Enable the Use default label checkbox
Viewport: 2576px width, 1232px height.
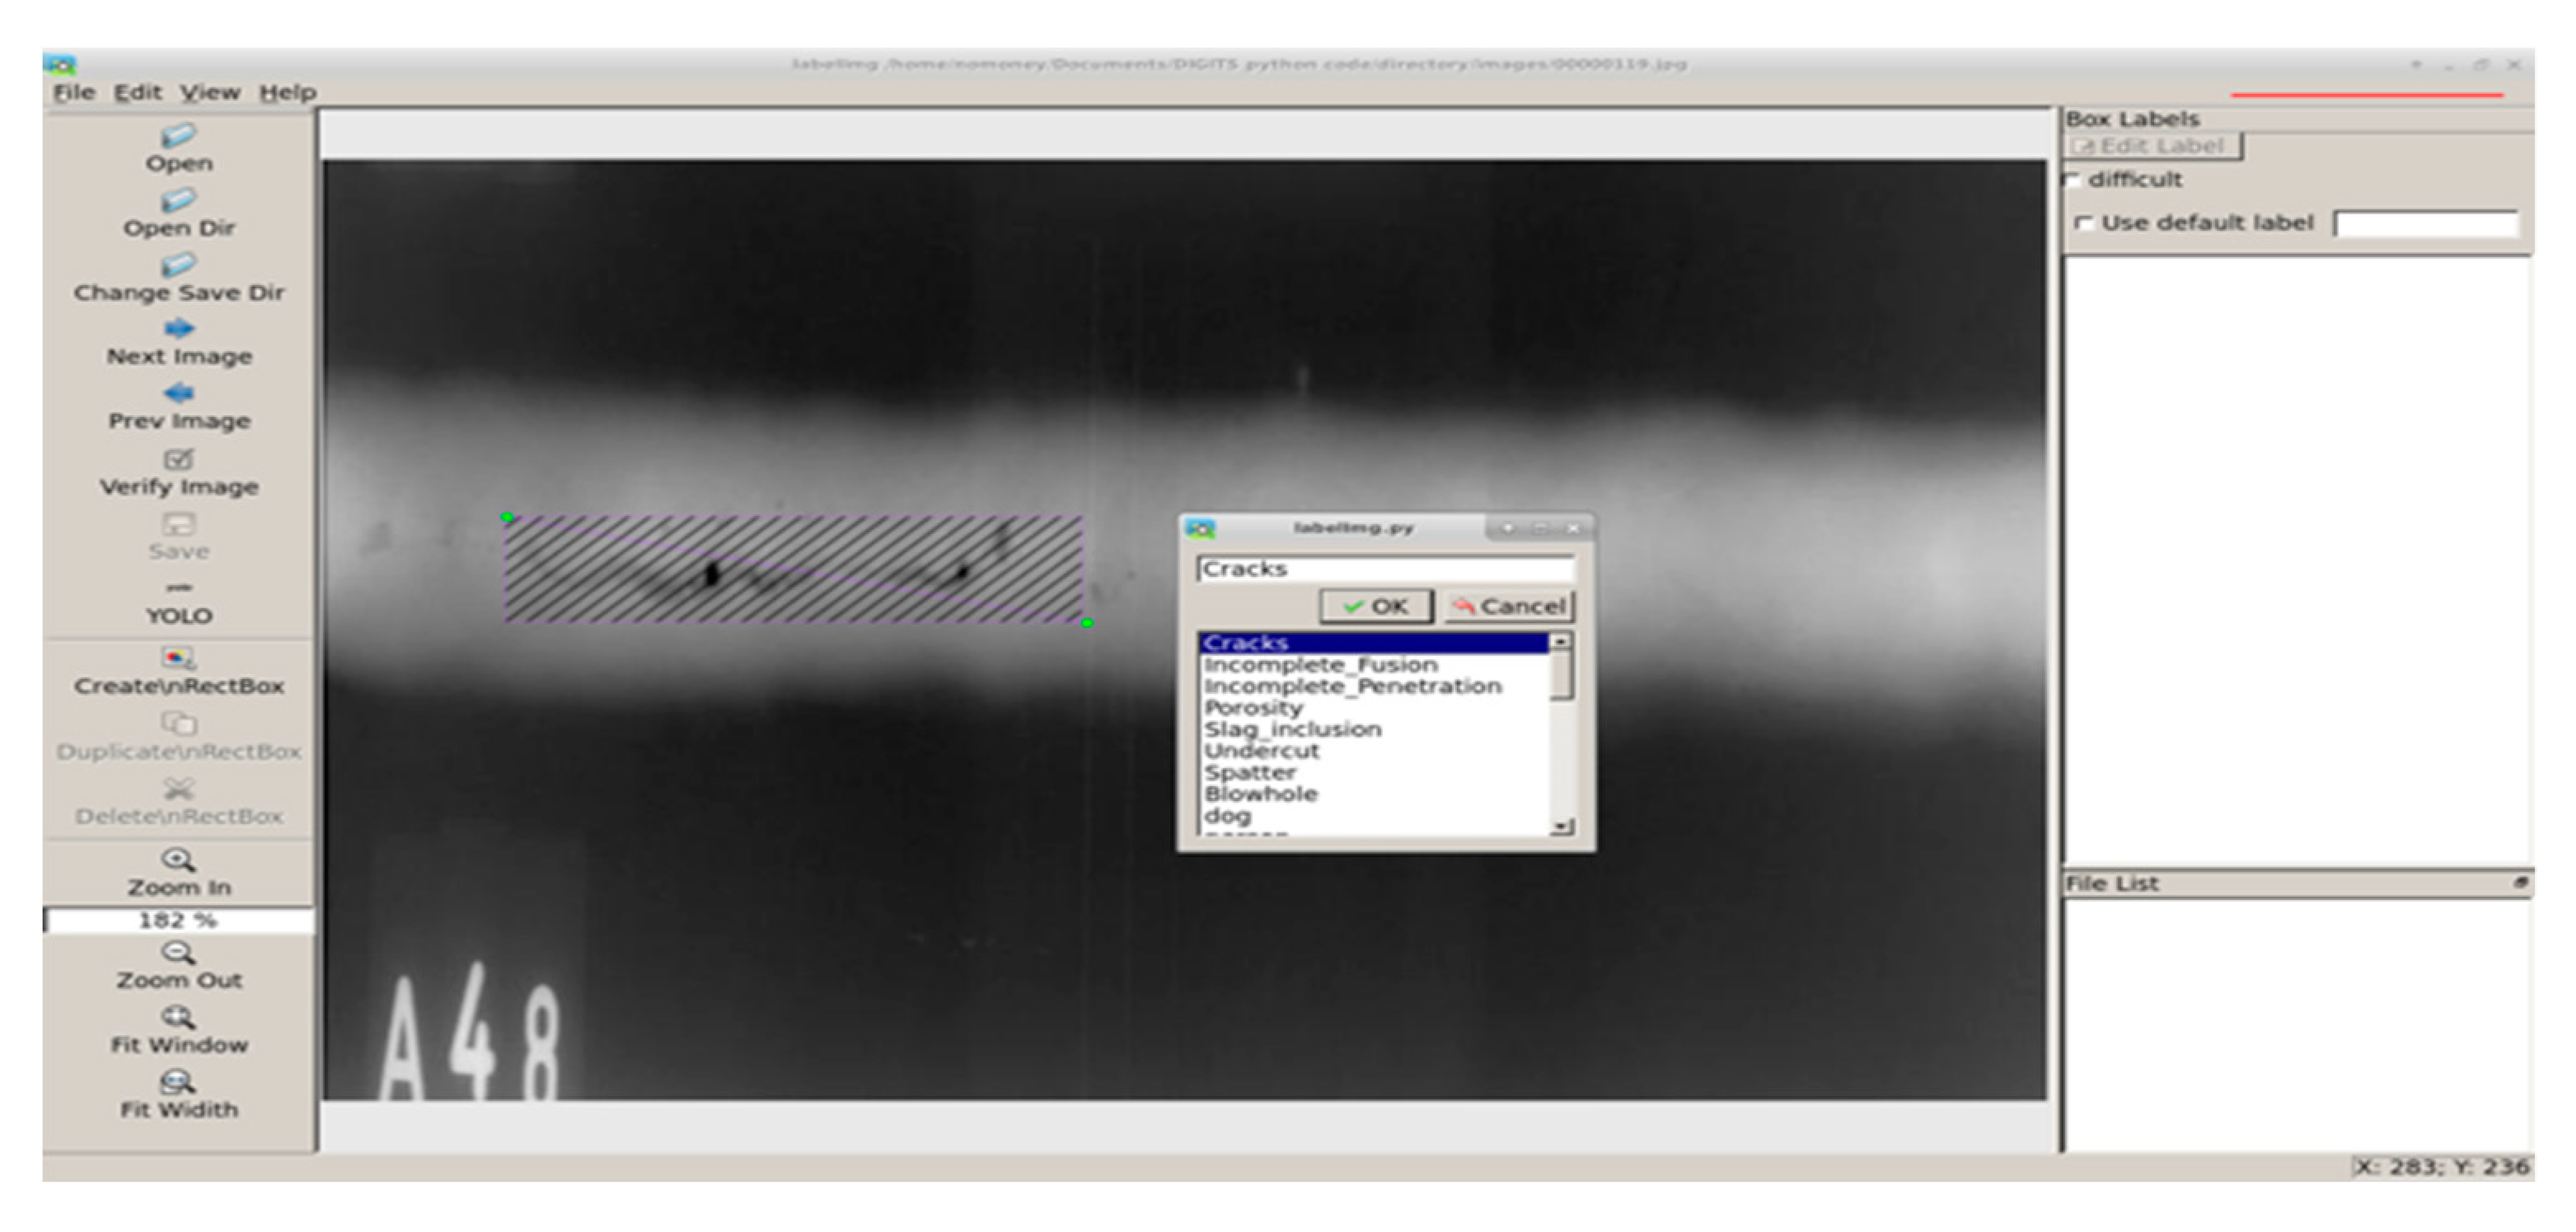[2086, 225]
